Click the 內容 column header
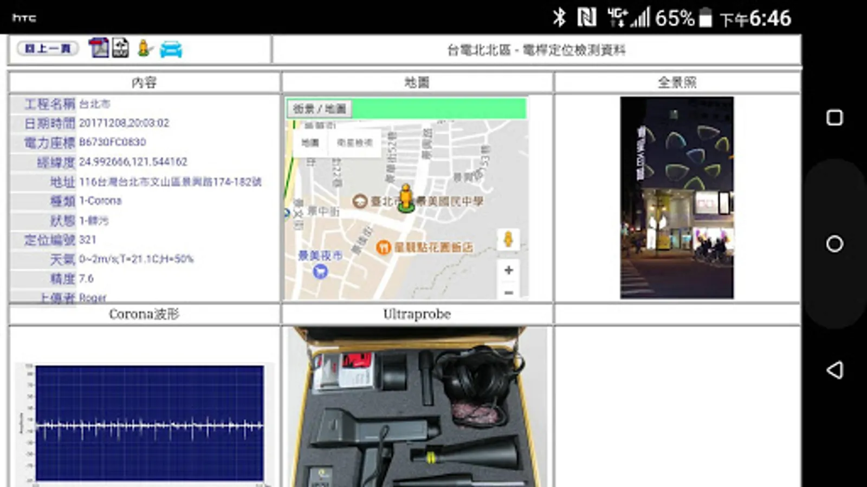 pos(144,82)
